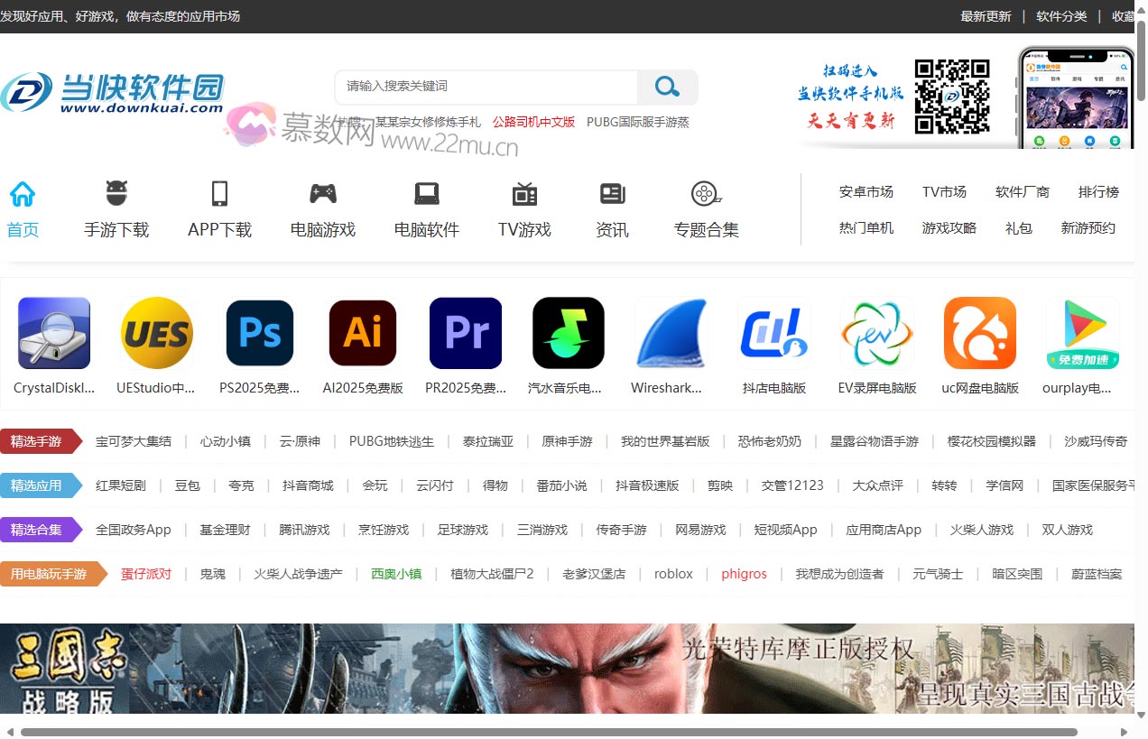The width and height of the screenshot is (1148, 739).
Task: Open 资讯 via the news icon
Action: pyautogui.click(x=612, y=192)
